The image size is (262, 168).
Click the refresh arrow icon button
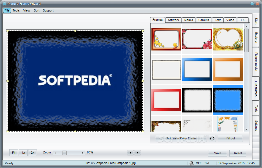(x=212, y=138)
